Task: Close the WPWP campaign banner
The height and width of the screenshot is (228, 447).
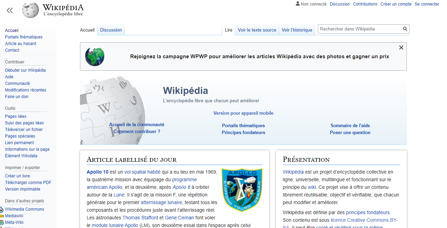Action: coord(401,48)
